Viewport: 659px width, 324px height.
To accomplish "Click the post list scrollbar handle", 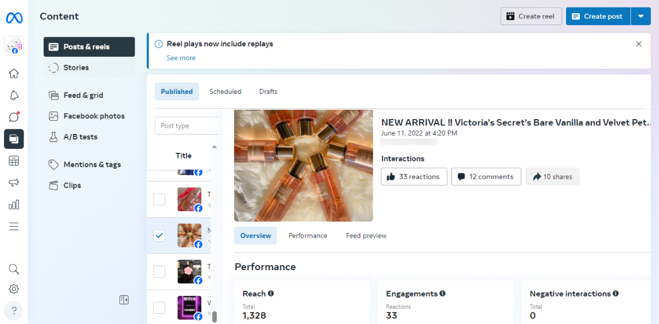I will [x=215, y=317].
